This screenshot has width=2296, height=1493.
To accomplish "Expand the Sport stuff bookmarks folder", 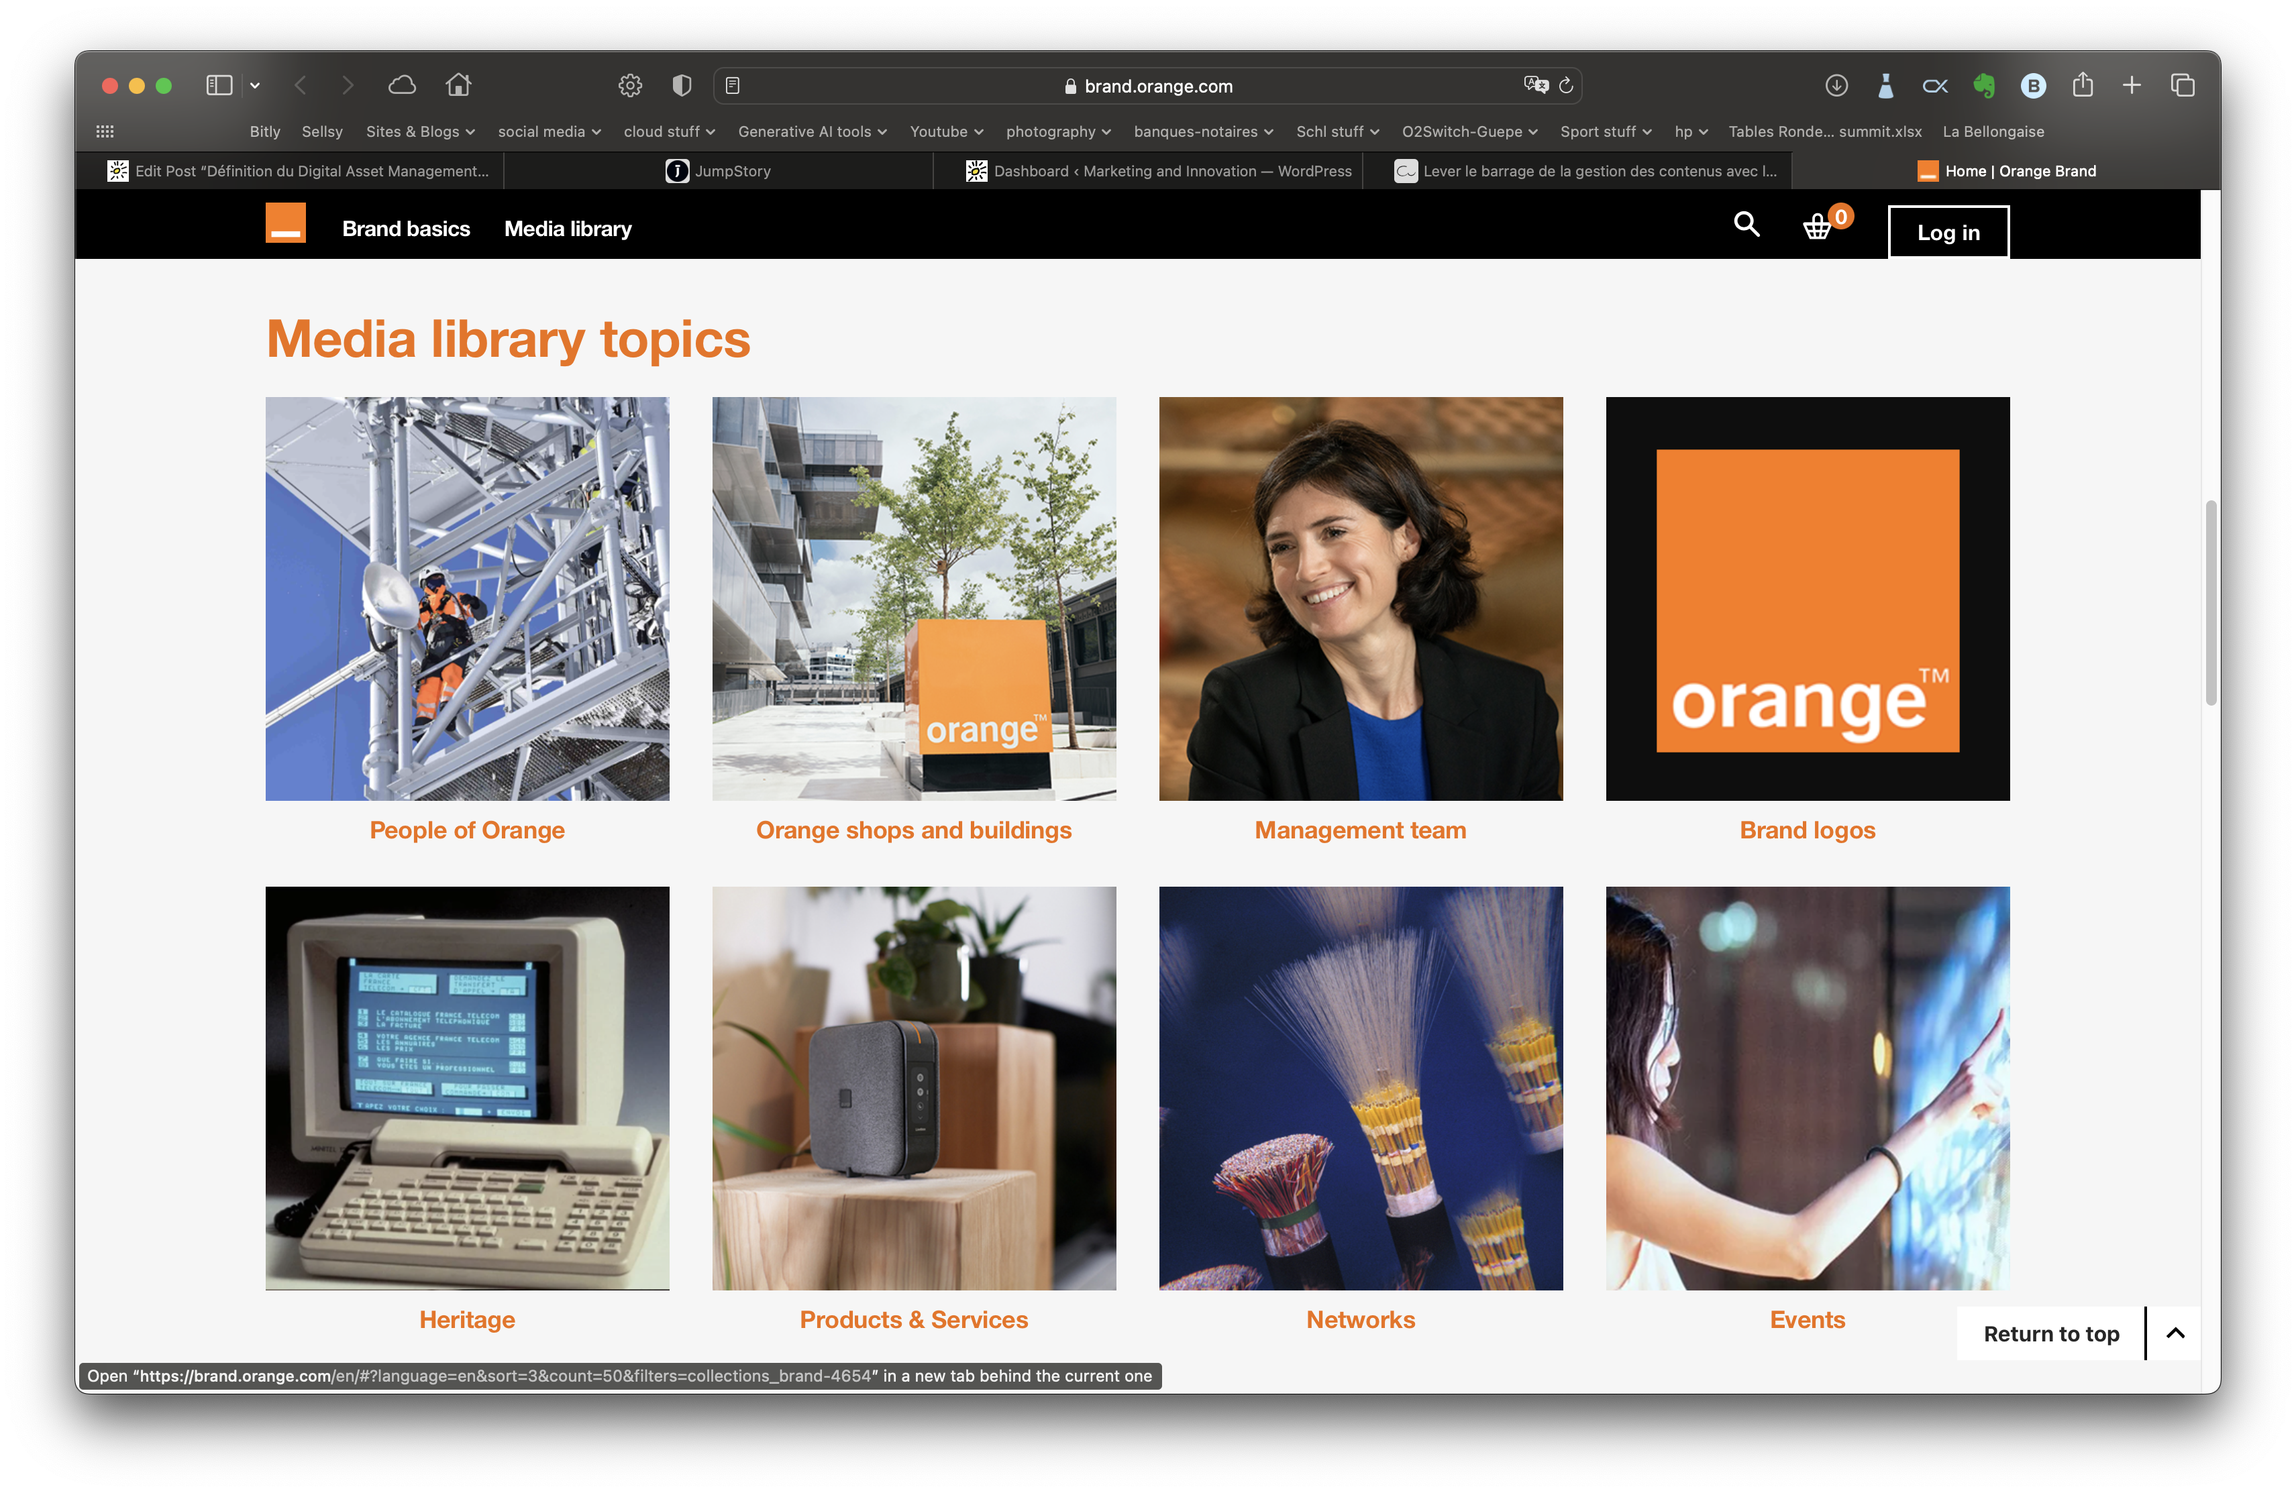I will point(1606,131).
